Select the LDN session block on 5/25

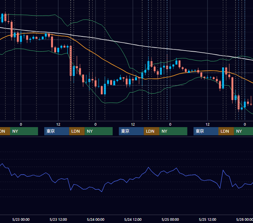(x=226, y=131)
